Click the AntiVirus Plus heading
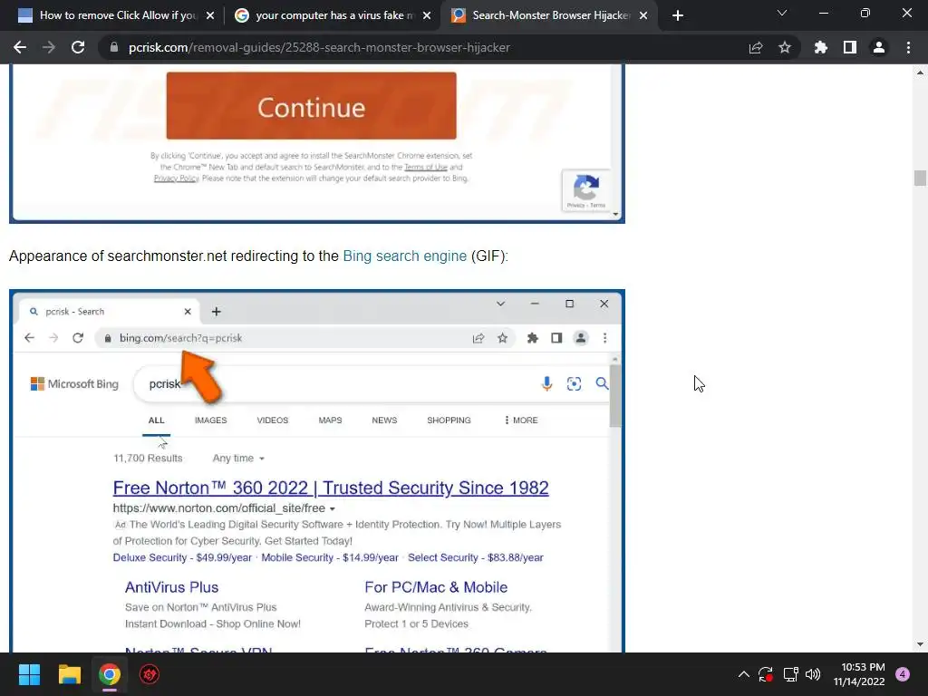 pyautogui.click(x=171, y=587)
